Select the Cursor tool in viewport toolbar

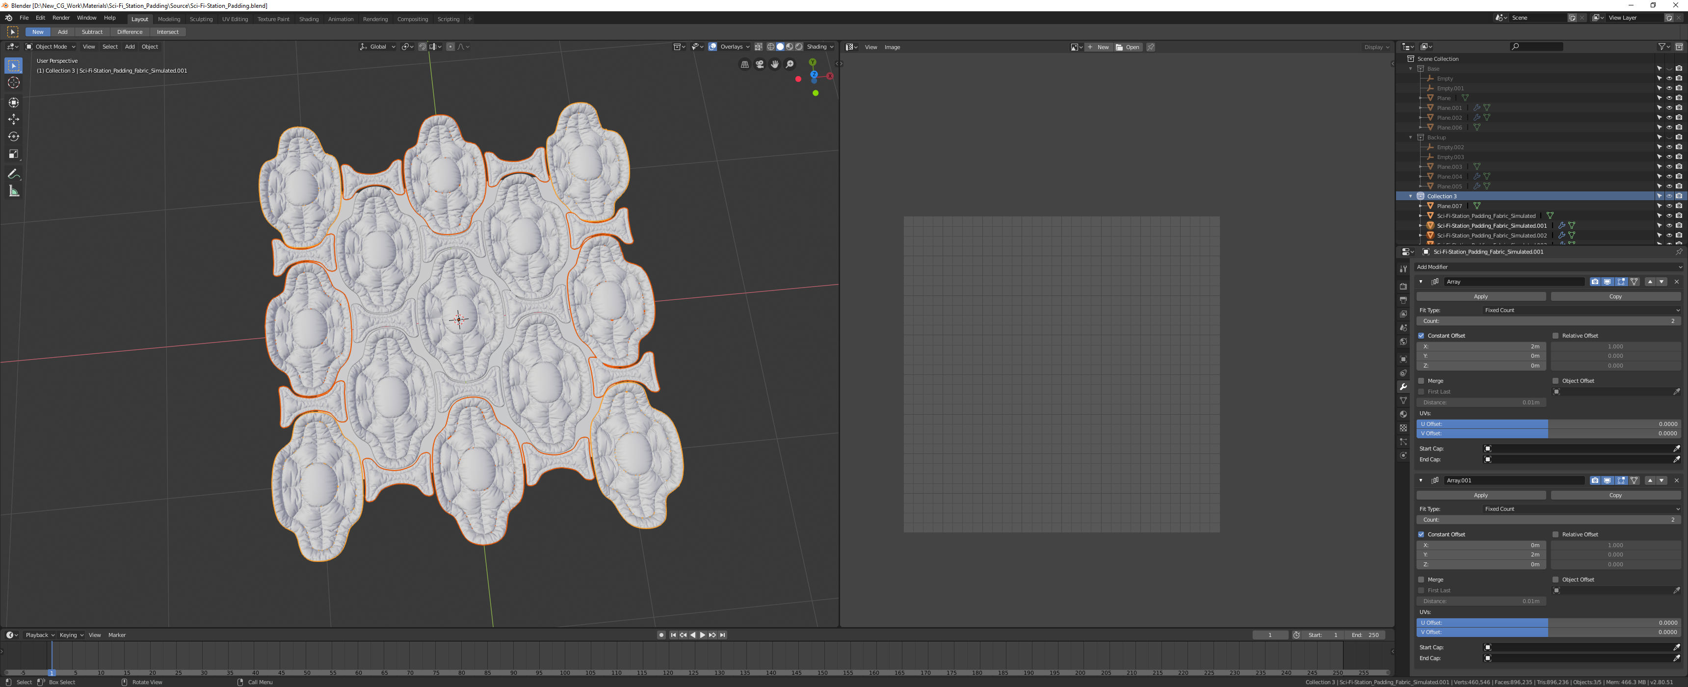coord(14,82)
